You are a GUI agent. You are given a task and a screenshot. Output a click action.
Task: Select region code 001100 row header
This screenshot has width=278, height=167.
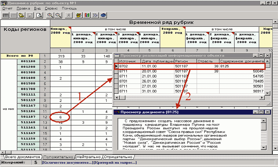[x=28, y=62]
